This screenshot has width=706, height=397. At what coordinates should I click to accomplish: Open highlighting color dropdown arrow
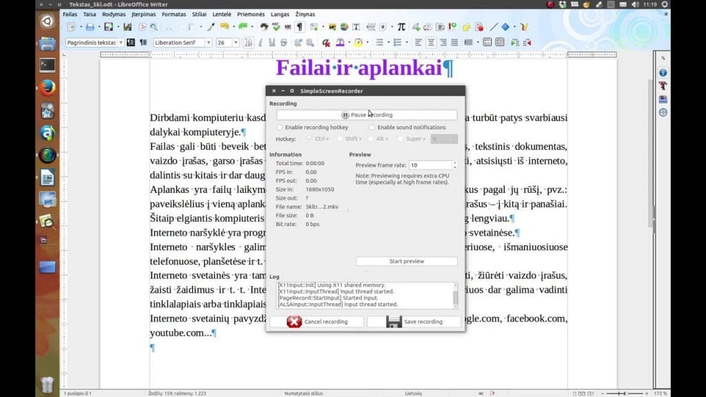pyautogui.click(x=367, y=42)
